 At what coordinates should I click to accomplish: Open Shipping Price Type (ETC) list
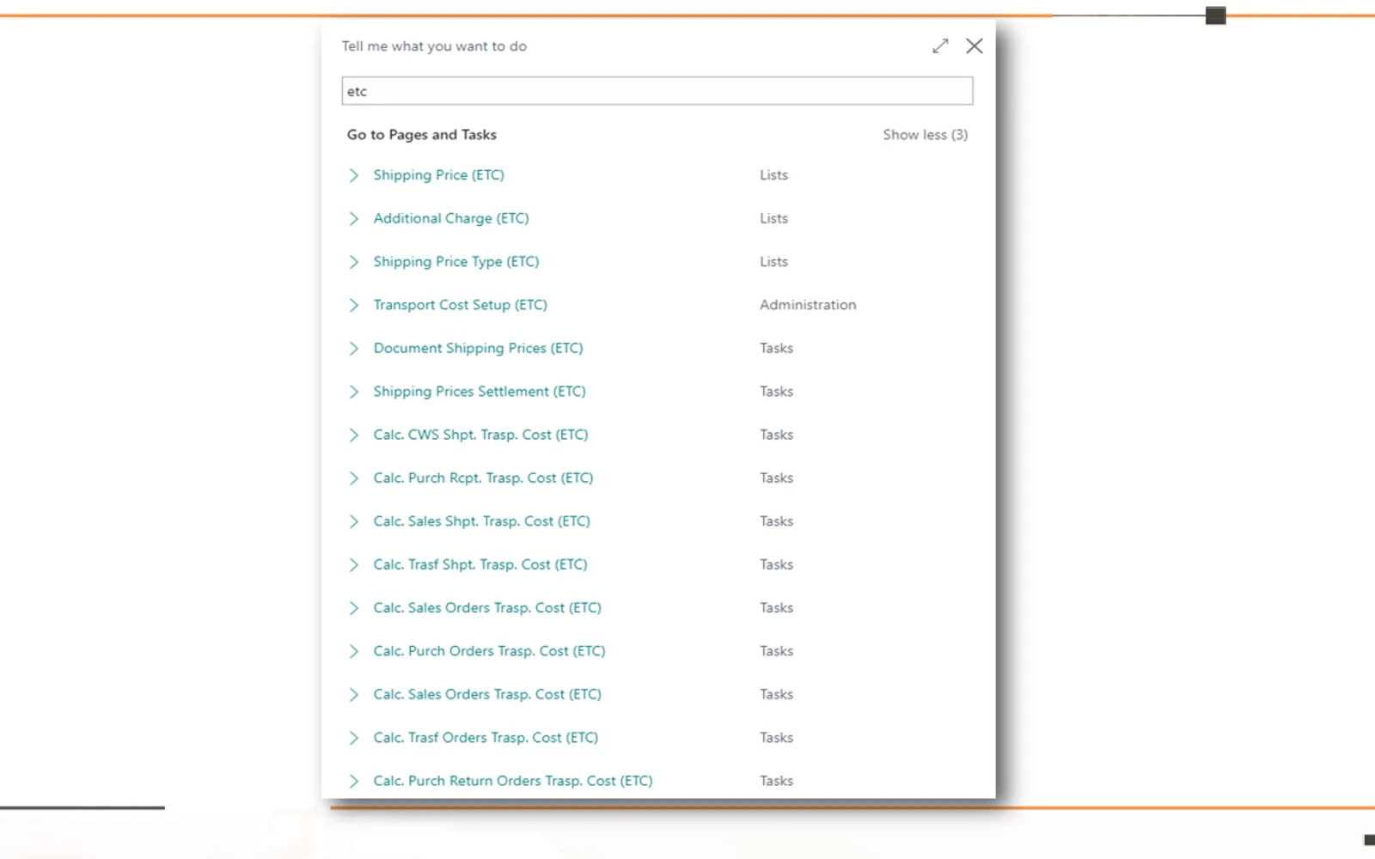(456, 262)
